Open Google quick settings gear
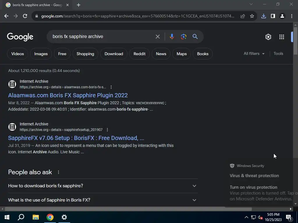 [268, 37]
